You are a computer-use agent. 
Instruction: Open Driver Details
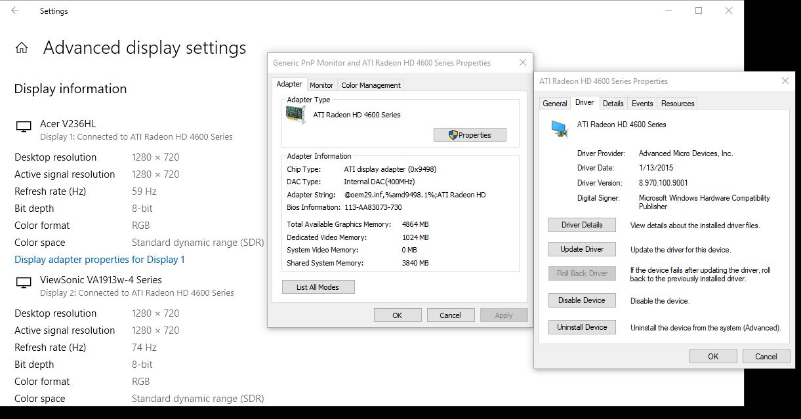(582, 225)
